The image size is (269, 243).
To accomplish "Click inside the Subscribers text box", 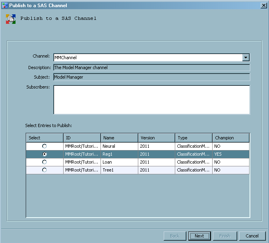I will (x=151, y=100).
